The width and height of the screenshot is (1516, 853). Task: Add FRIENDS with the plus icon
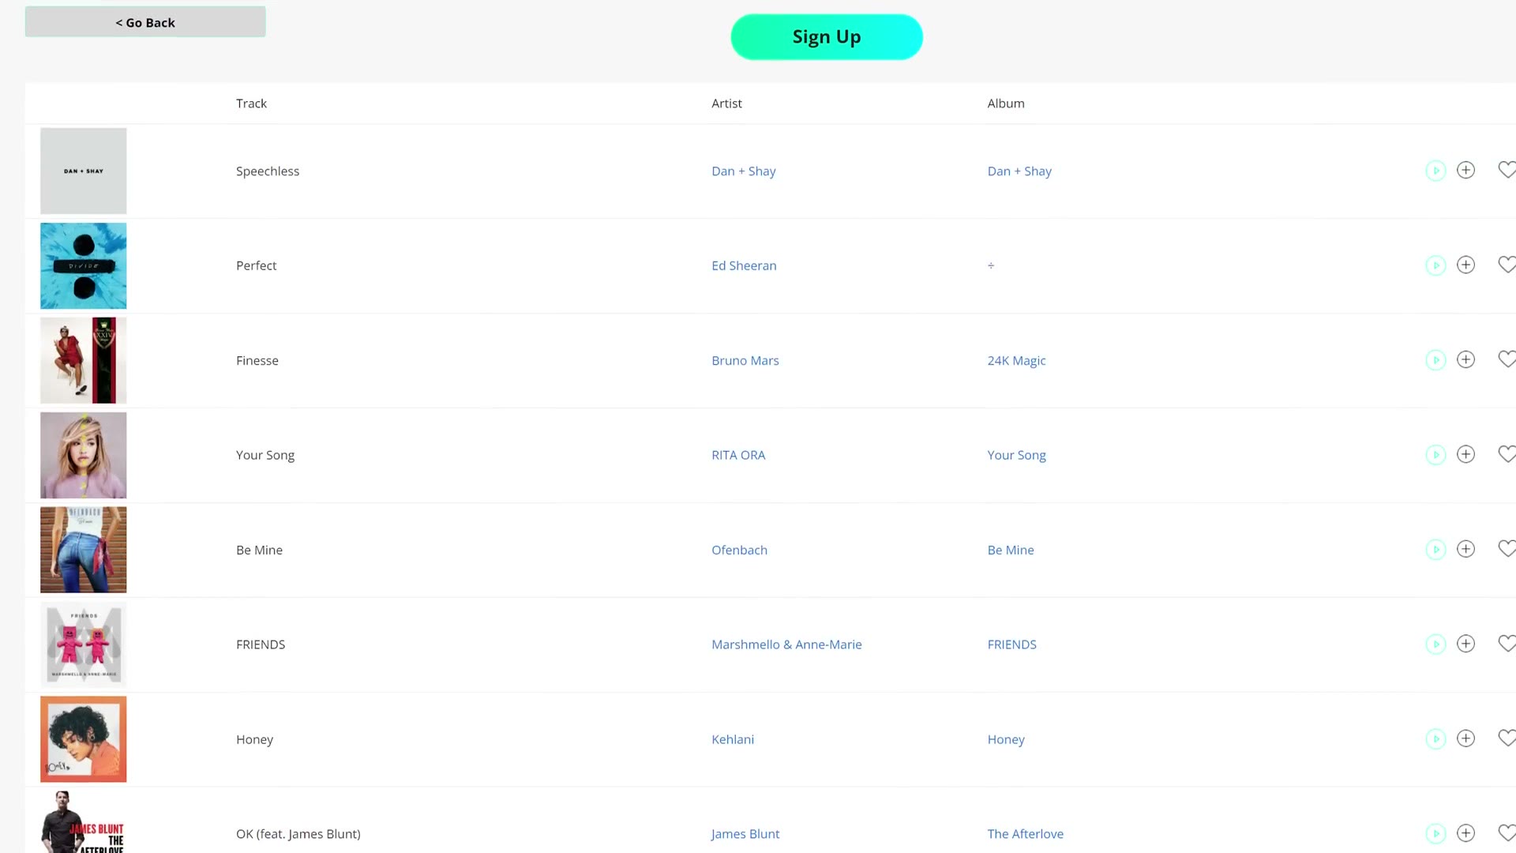click(x=1465, y=644)
